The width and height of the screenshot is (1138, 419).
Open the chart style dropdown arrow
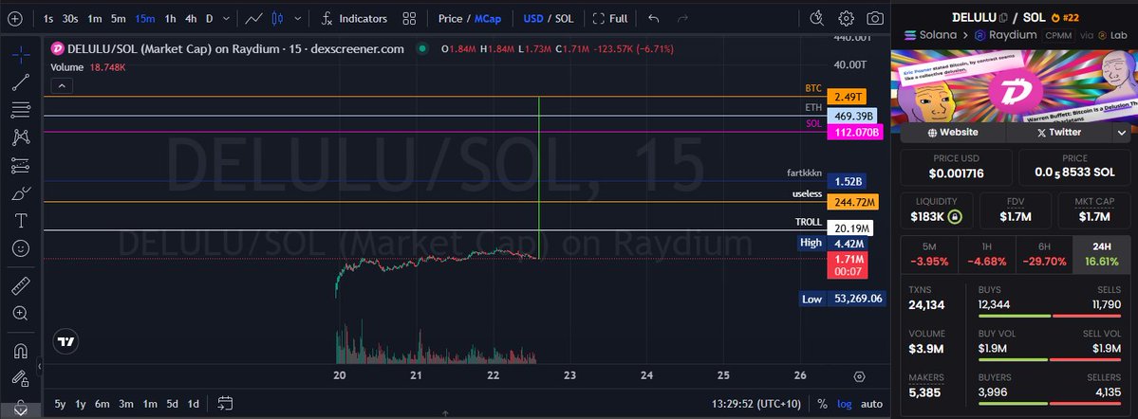click(298, 18)
